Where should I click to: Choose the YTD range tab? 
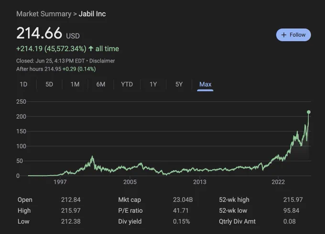click(x=127, y=84)
